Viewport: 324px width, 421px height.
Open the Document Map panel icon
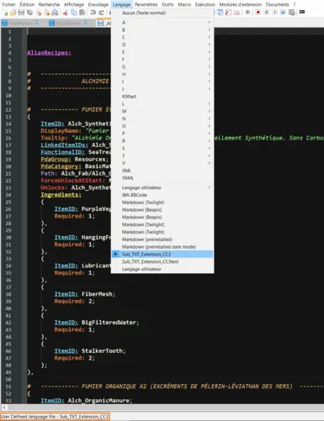coord(220,13)
